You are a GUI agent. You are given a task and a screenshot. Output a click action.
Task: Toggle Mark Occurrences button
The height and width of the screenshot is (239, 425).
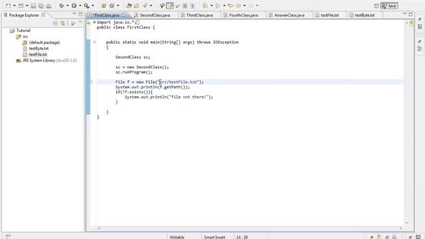click(170, 6)
